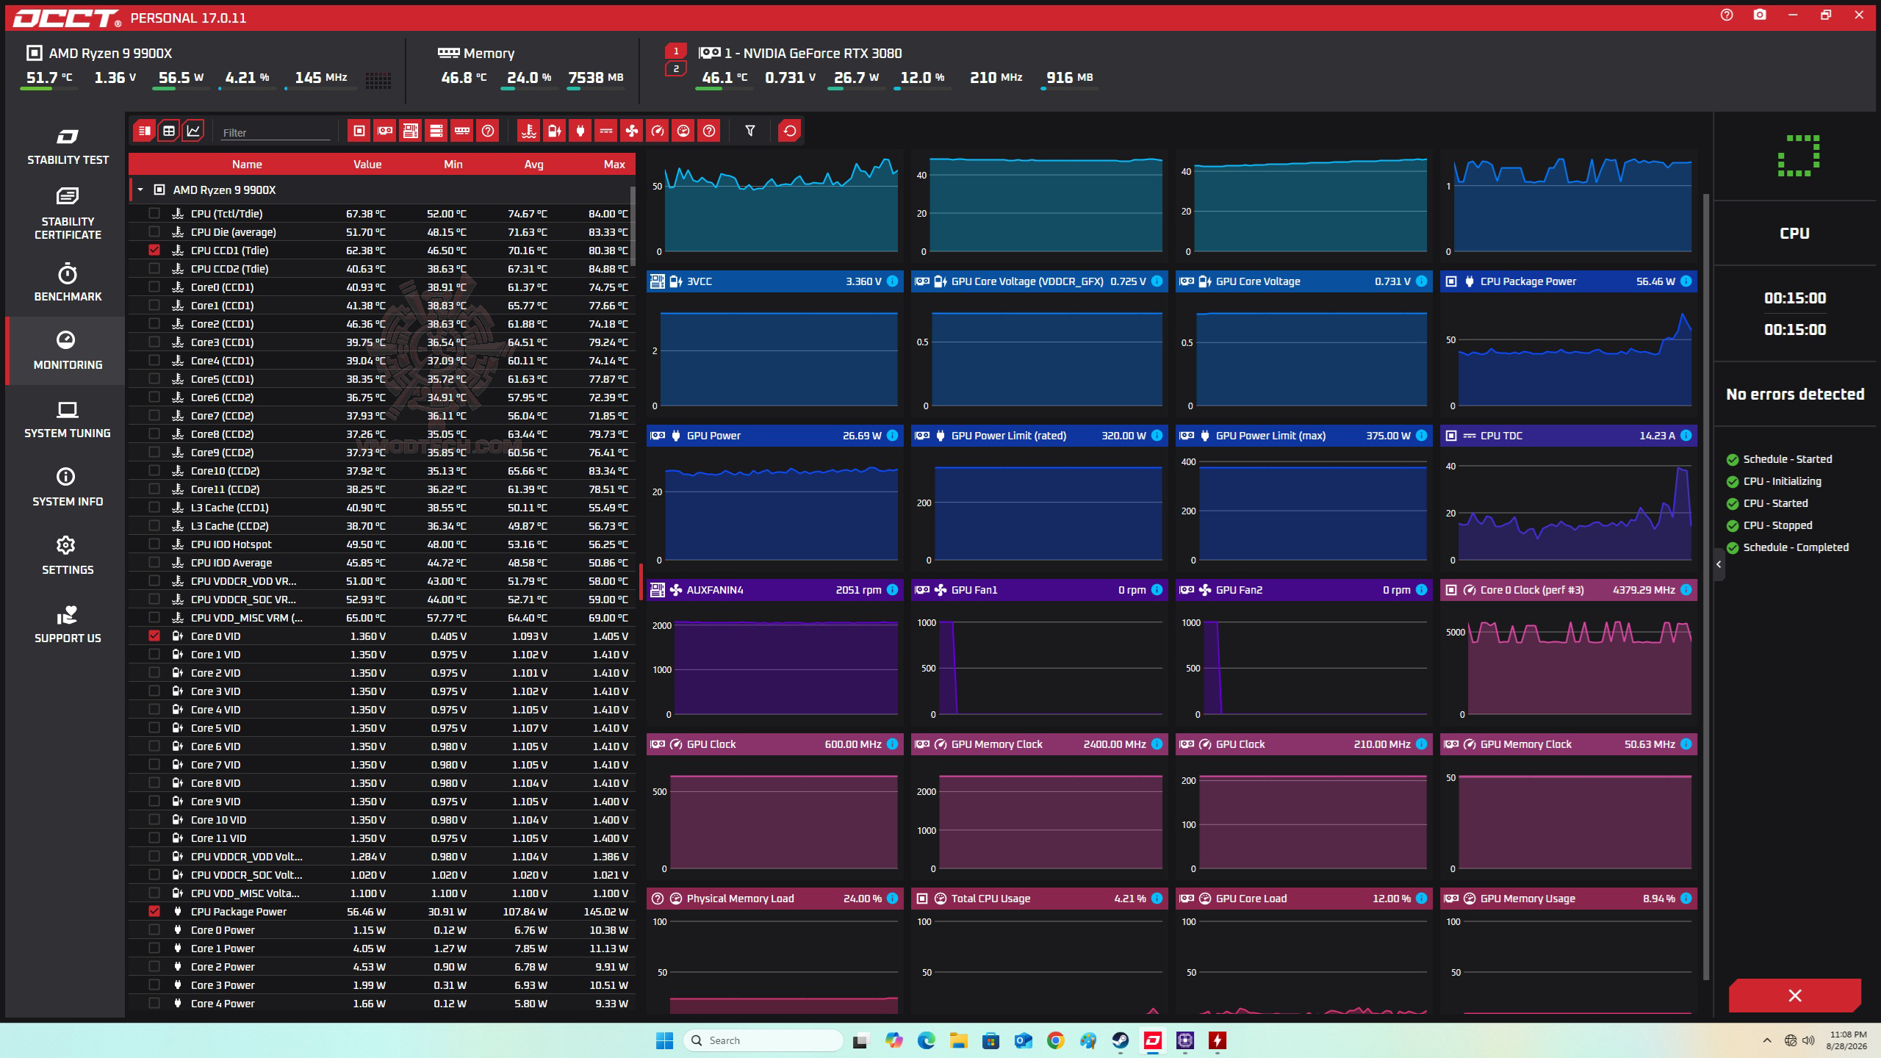The image size is (1881, 1058).
Task: Toggle the clock speedometer sensor filter icon
Action: coord(657,132)
